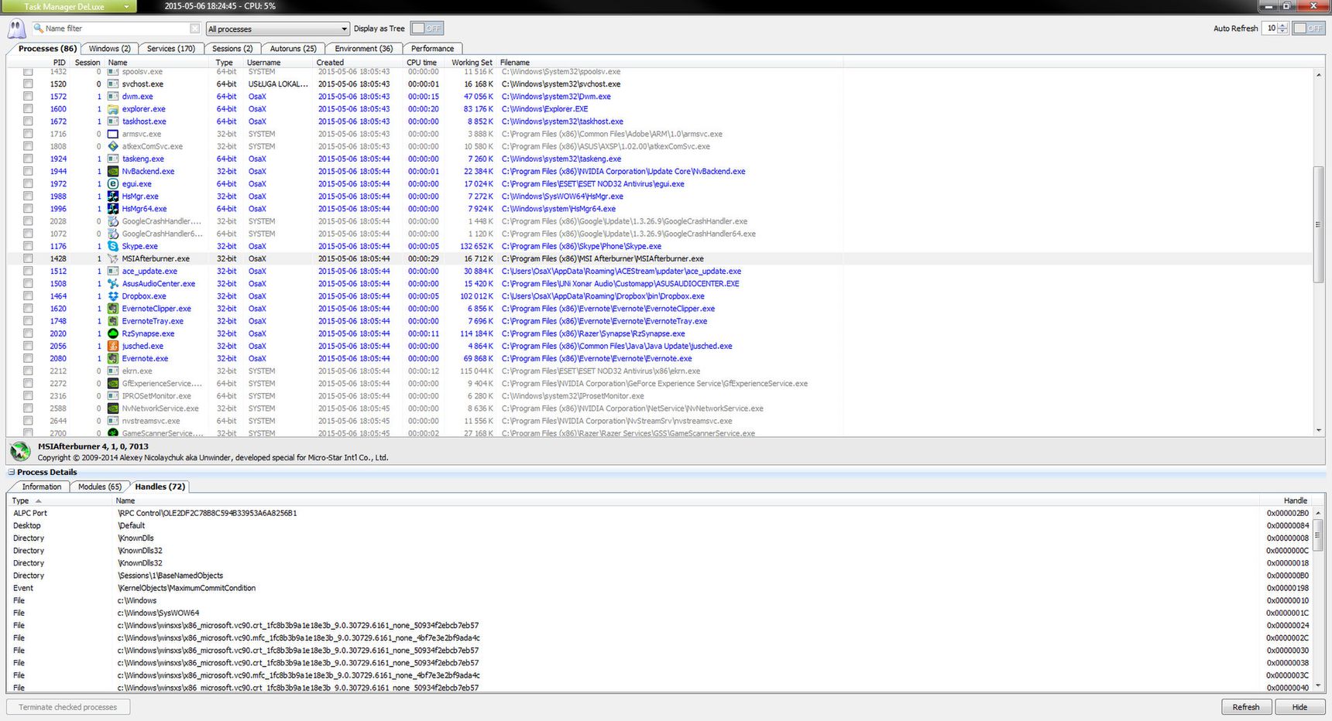Click the Dropbox.exe process icon

113,296
